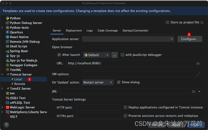Enable Store as project file checkbox
208x130 pixels.
pyautogui.click(x=167, y=22)
